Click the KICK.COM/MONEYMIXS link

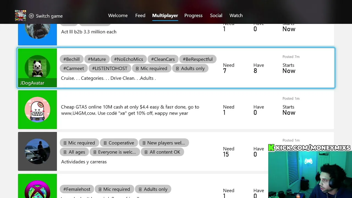pyautogui.click(x=310, y=148)
